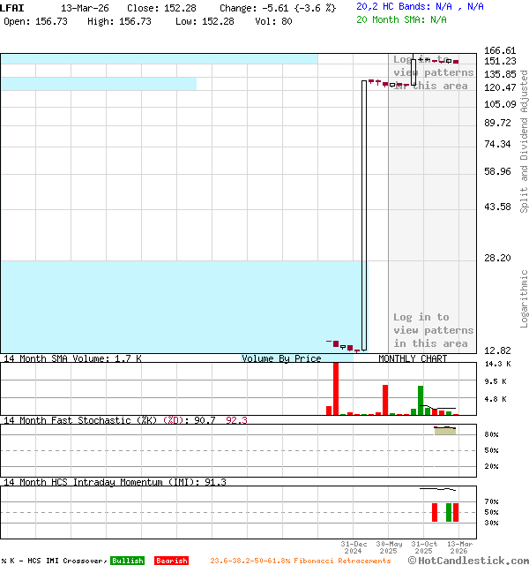Click the MONTHLY CHART label
529x565 pixels.
(x=413, y=358)
